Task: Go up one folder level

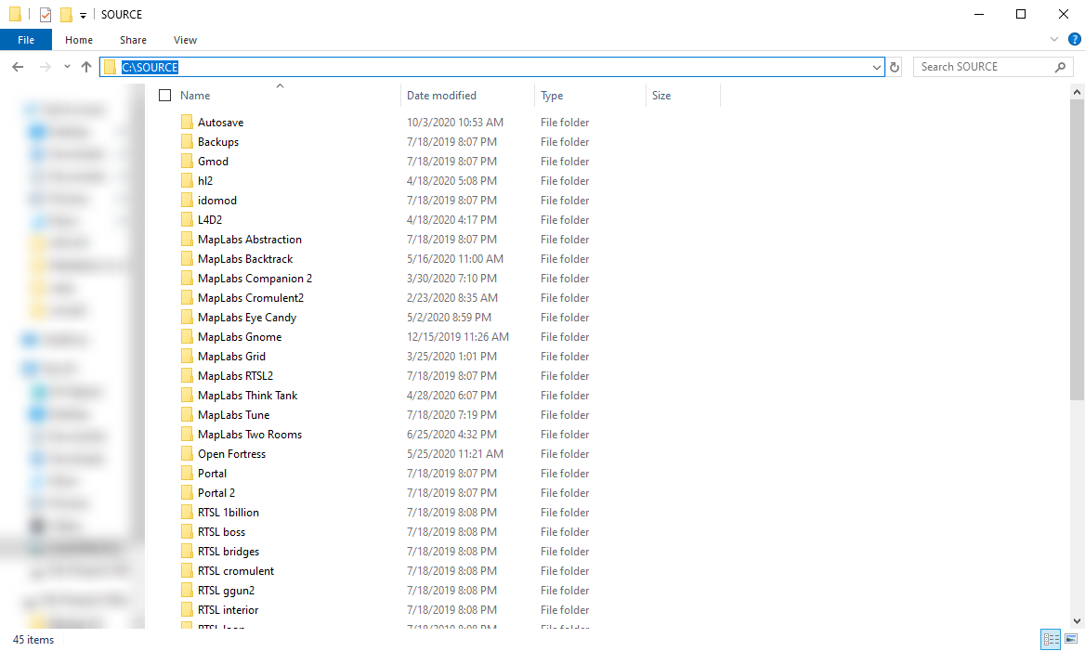Action: coord(85,67)
